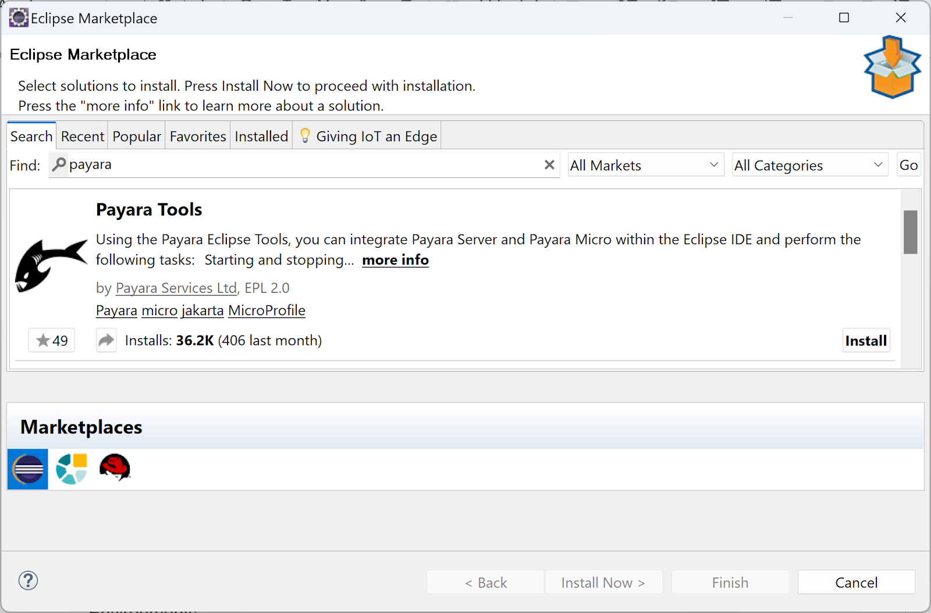Screen dimensions: 931x613
Task: Open the Giving IoT an Edge tab
Action: (367, 136)
